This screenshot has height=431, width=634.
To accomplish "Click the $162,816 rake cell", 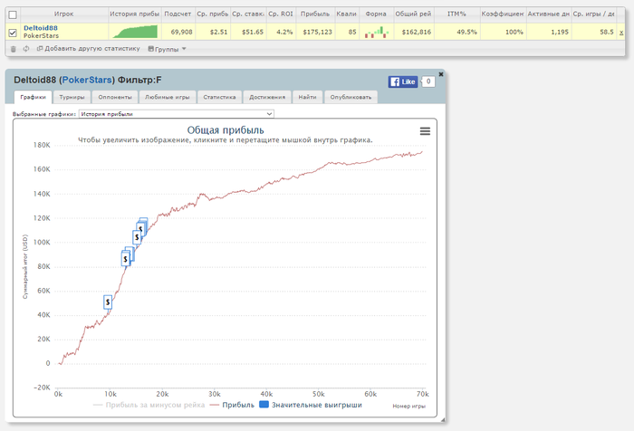I will point(416,32).
